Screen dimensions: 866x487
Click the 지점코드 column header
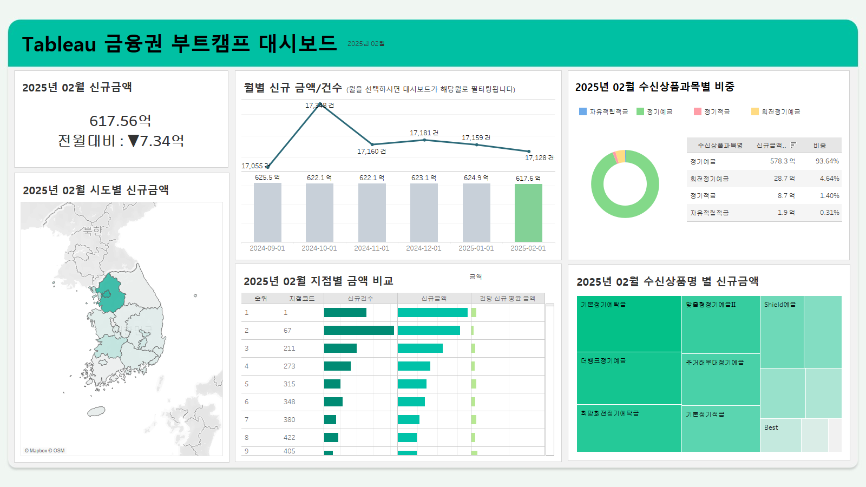tap(301, 298)
